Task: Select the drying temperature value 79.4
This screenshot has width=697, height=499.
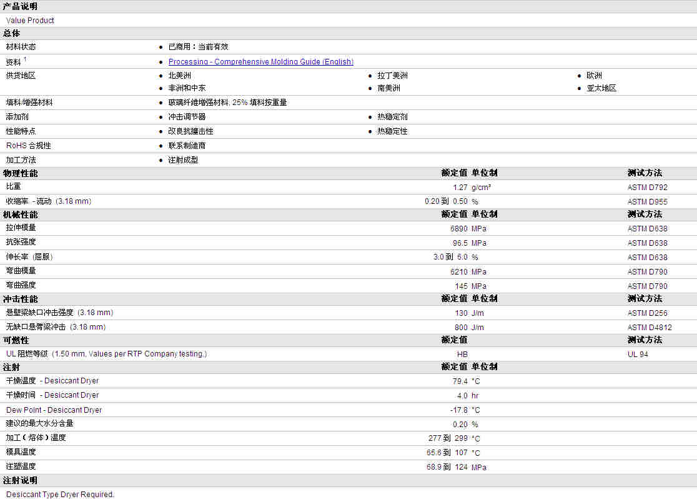Action: click(x=460, y=381)
